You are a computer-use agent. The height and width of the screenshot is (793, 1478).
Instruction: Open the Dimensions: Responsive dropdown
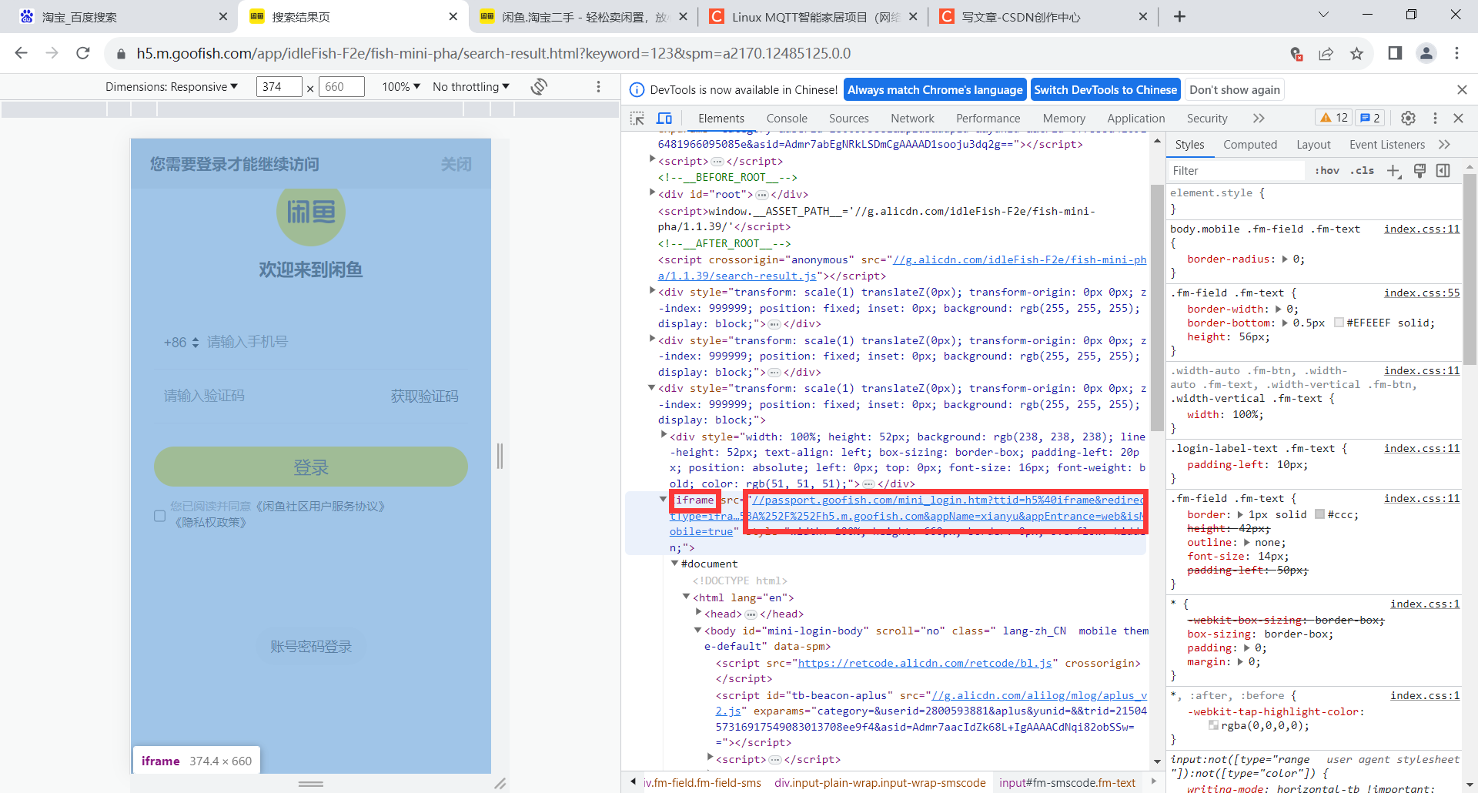pos(172,87)
